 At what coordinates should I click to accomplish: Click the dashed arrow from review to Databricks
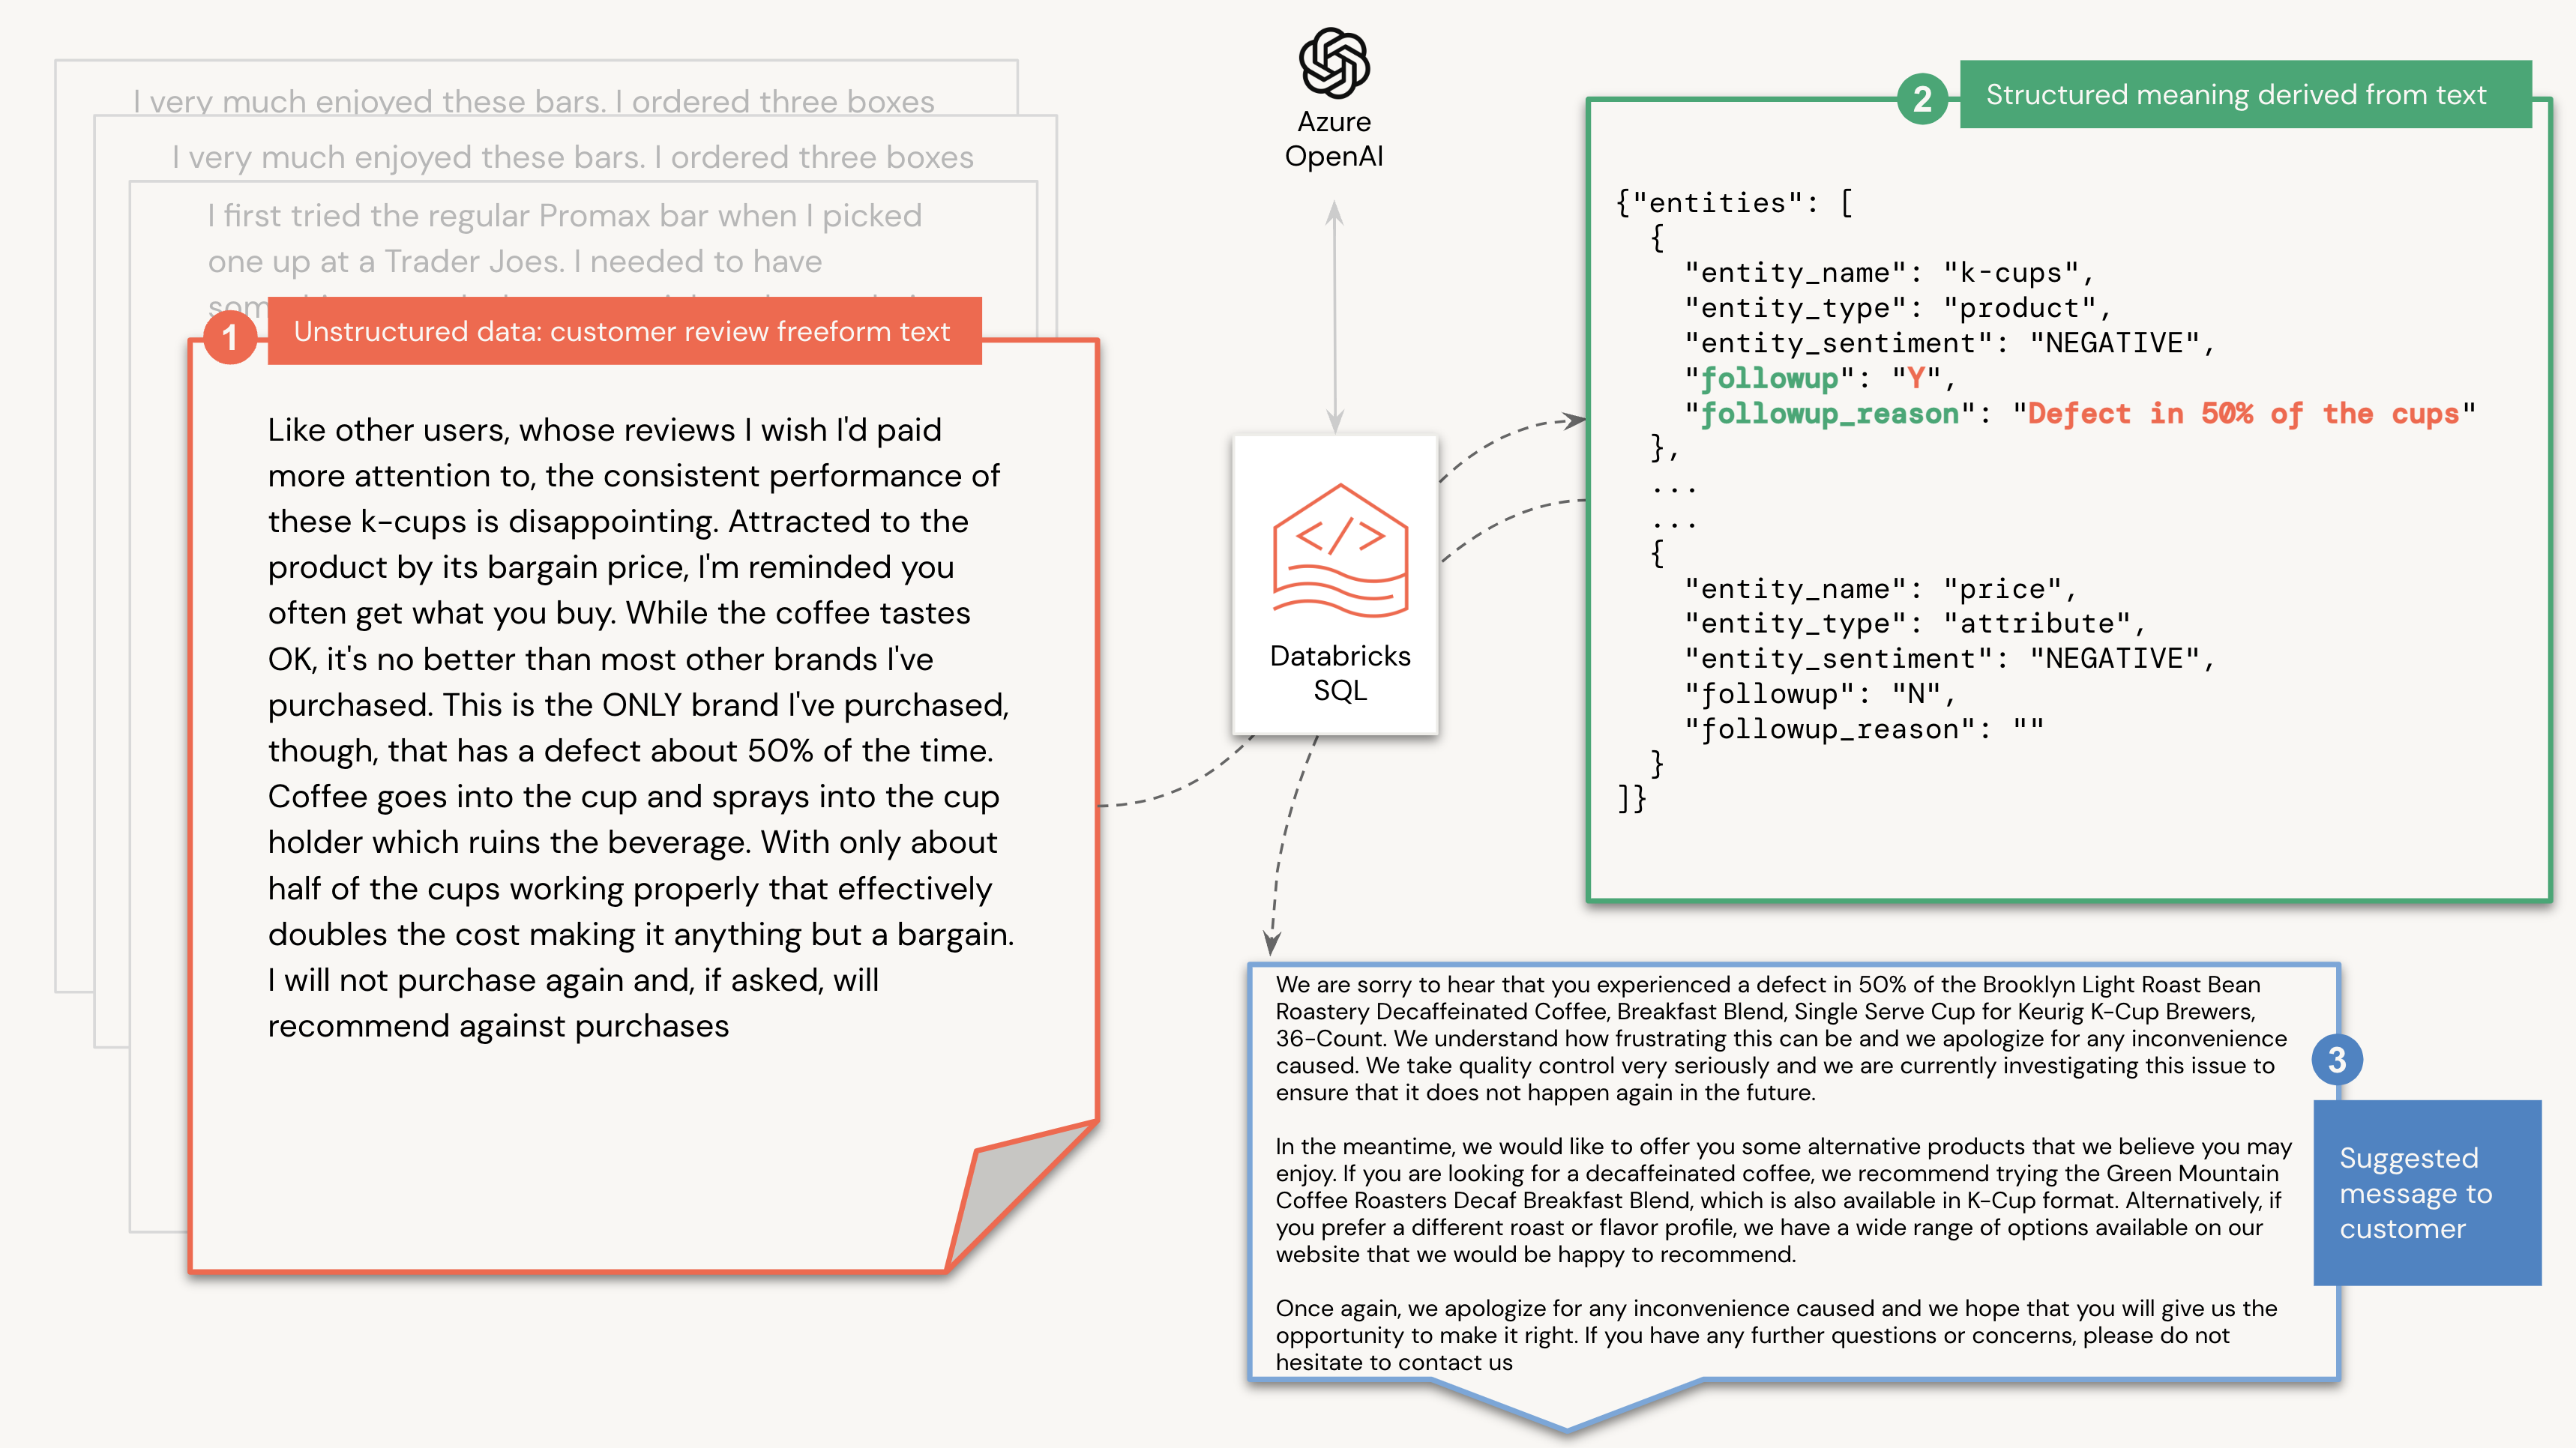[x=1185, y=760]
